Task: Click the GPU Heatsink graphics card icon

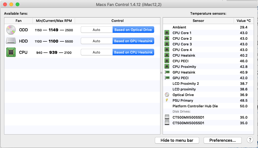Action: 167,72
